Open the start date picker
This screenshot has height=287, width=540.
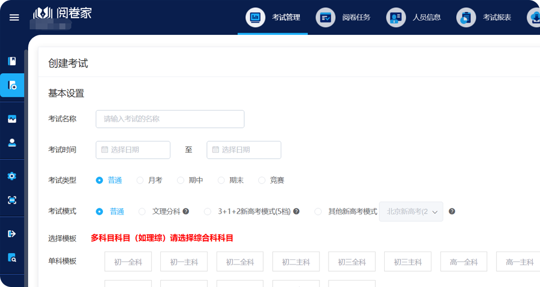click(x=133, y=150)
